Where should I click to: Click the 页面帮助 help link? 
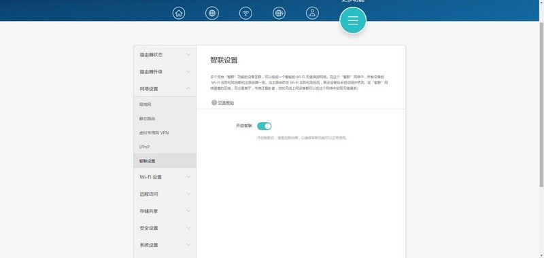[226, 103]
